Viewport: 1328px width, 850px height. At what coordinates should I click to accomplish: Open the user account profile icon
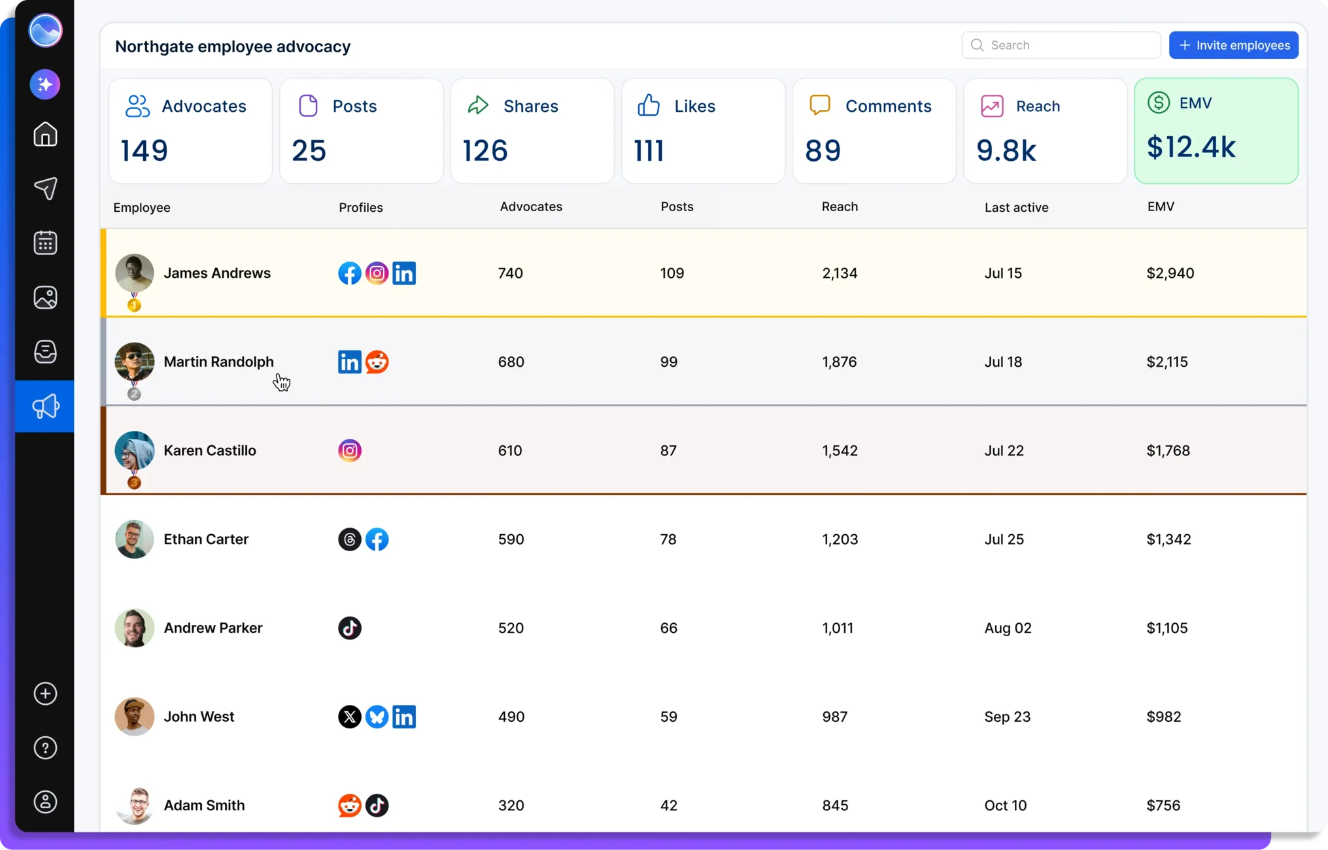point(45,802)
